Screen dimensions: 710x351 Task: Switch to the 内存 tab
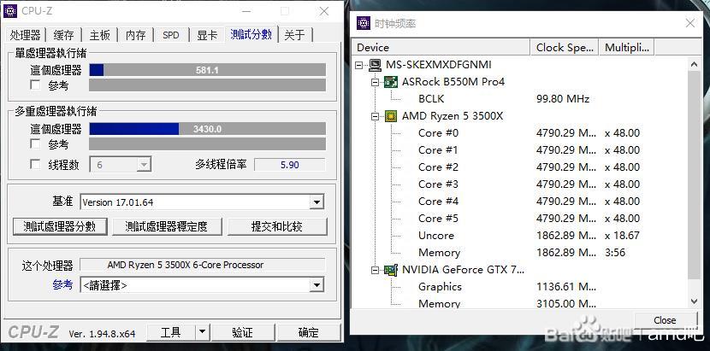[x=136, y=35]
